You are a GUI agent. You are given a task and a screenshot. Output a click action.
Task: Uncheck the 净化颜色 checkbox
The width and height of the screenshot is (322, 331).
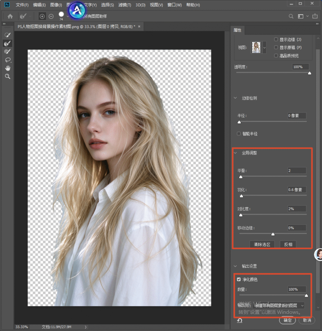pyautogui.click(x=239, y=280)
